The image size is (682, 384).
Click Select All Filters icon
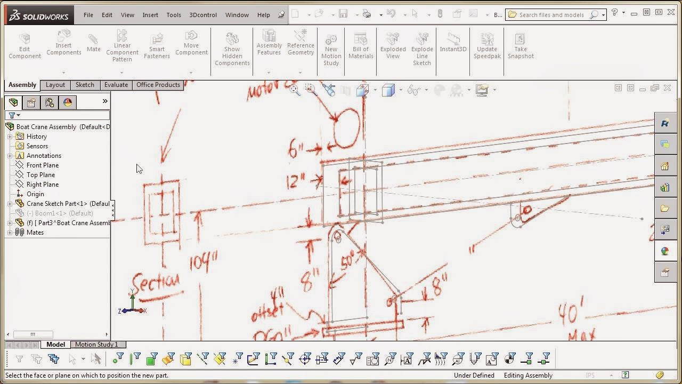pyautogui.click(x=53, y=359)
